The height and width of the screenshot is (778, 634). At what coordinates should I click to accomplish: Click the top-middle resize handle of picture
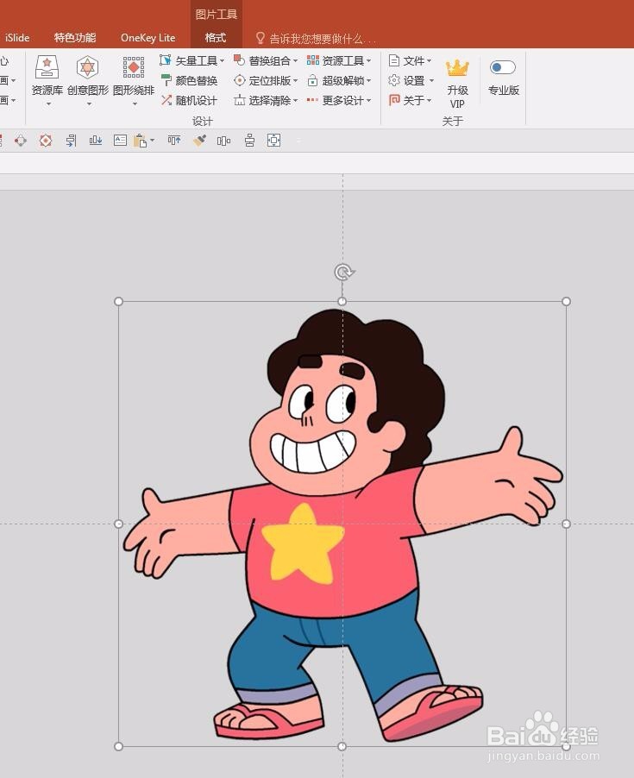[342, 301]
